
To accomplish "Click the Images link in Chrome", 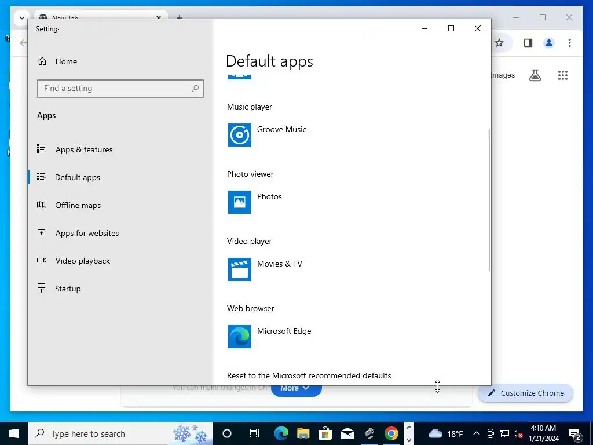I will (x=503, y=75).
